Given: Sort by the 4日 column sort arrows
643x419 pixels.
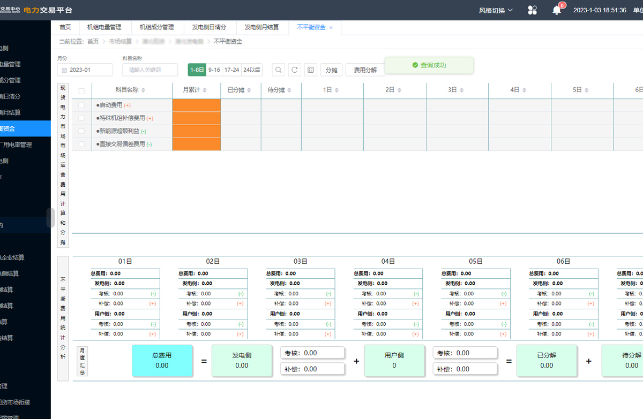Looking at the screenshot, I should coord(525,90).
